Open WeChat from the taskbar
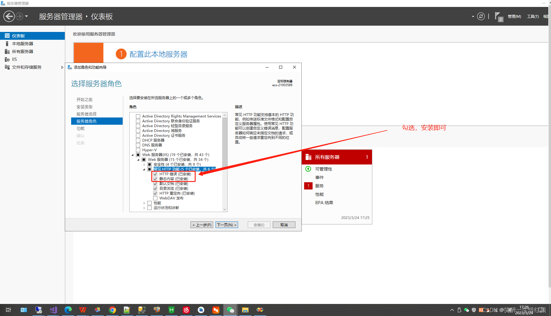This screenshot has height=316, width=551. click(231, 310)
